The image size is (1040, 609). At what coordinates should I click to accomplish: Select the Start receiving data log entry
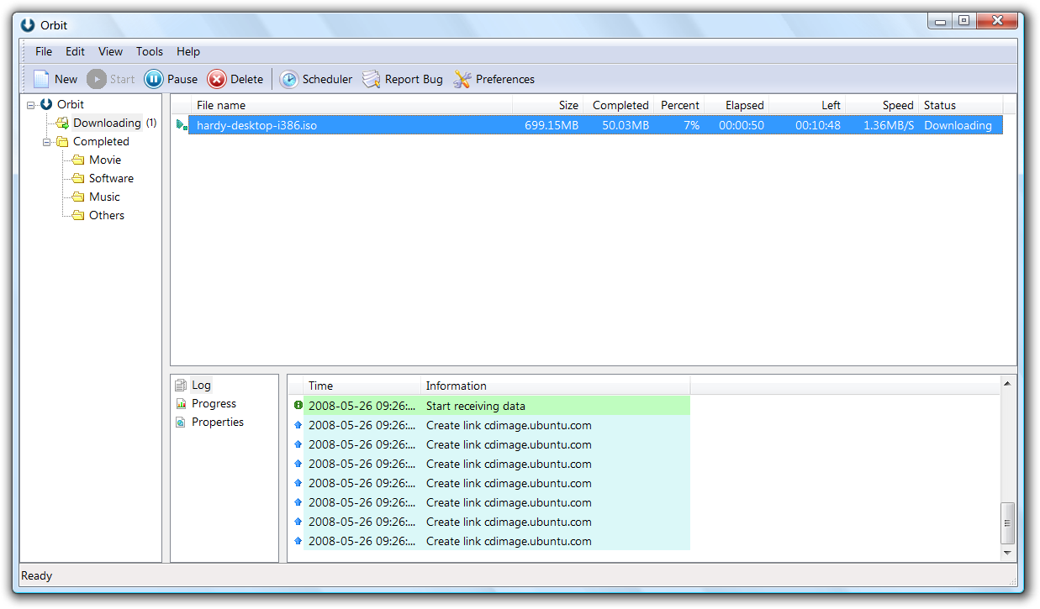click(491, 405)
